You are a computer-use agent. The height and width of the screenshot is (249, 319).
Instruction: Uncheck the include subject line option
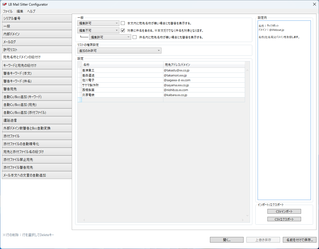[x=123, y=30]
